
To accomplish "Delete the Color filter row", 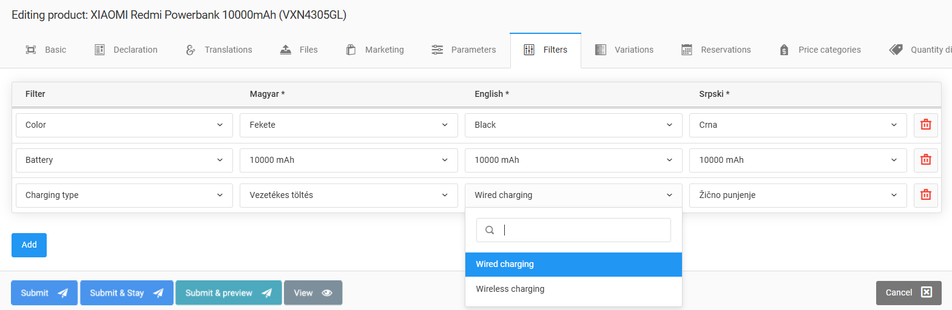I will tap(925, 125).
